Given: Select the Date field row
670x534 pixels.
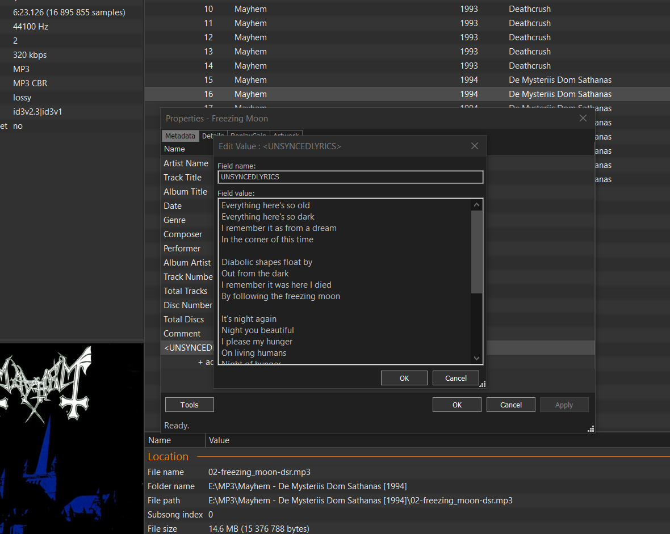Looking at the screenshot, I should click(x=187, y=206).
